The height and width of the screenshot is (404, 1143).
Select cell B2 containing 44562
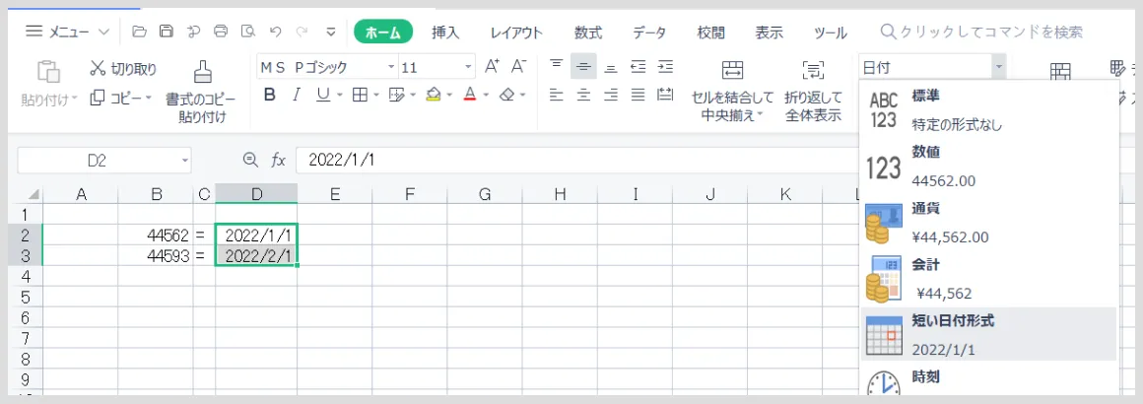[x=156, y=236]
